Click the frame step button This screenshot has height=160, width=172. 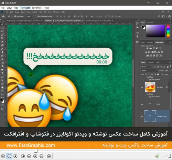[49, 156]
